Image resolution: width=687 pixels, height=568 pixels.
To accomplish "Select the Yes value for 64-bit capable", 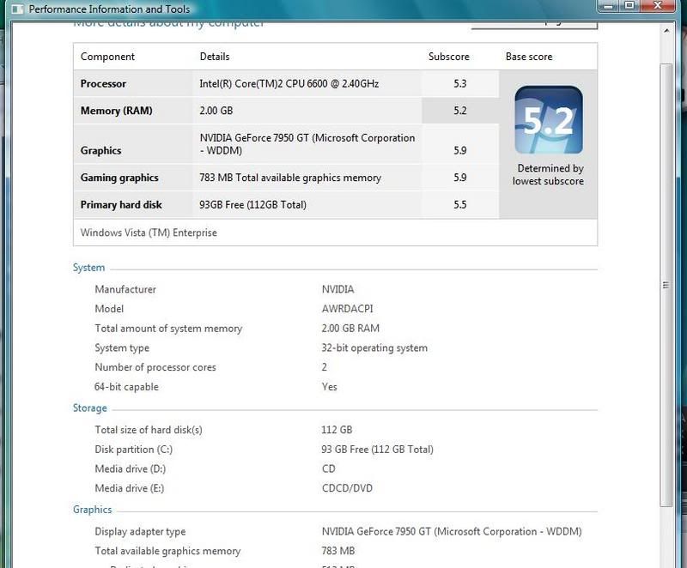I will (330, 387).
